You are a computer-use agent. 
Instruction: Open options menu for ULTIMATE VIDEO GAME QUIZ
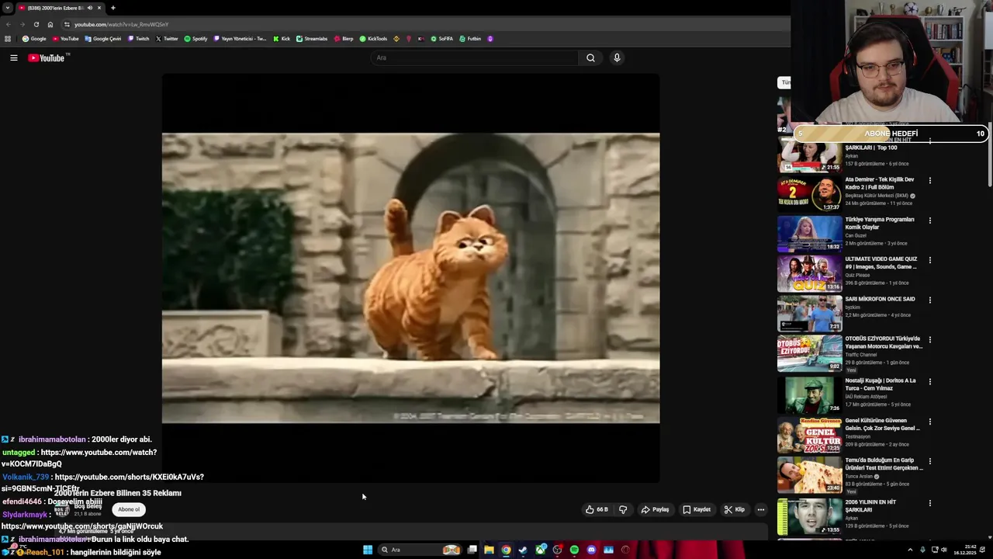tap(930, 260)
